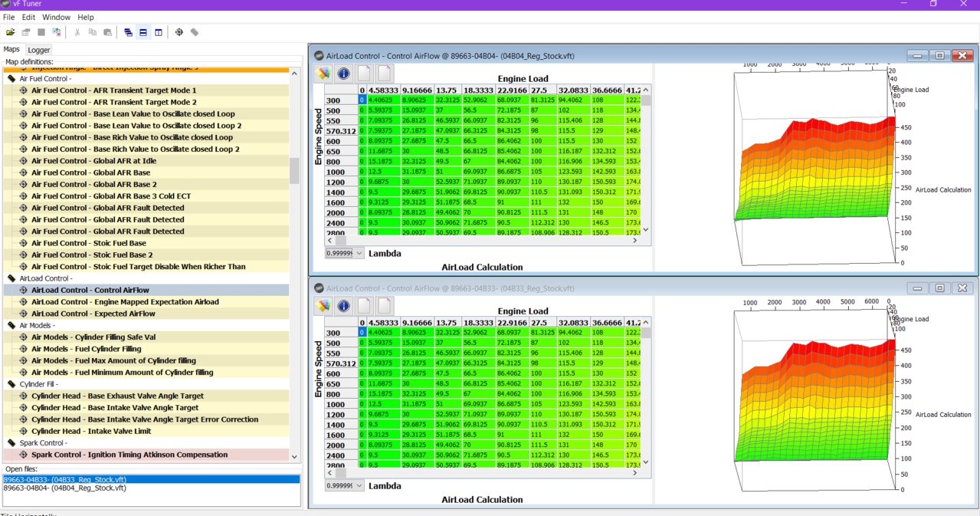
Task: Click the first blank page icon in 04B04 window
Action: (x=364, y=73)
